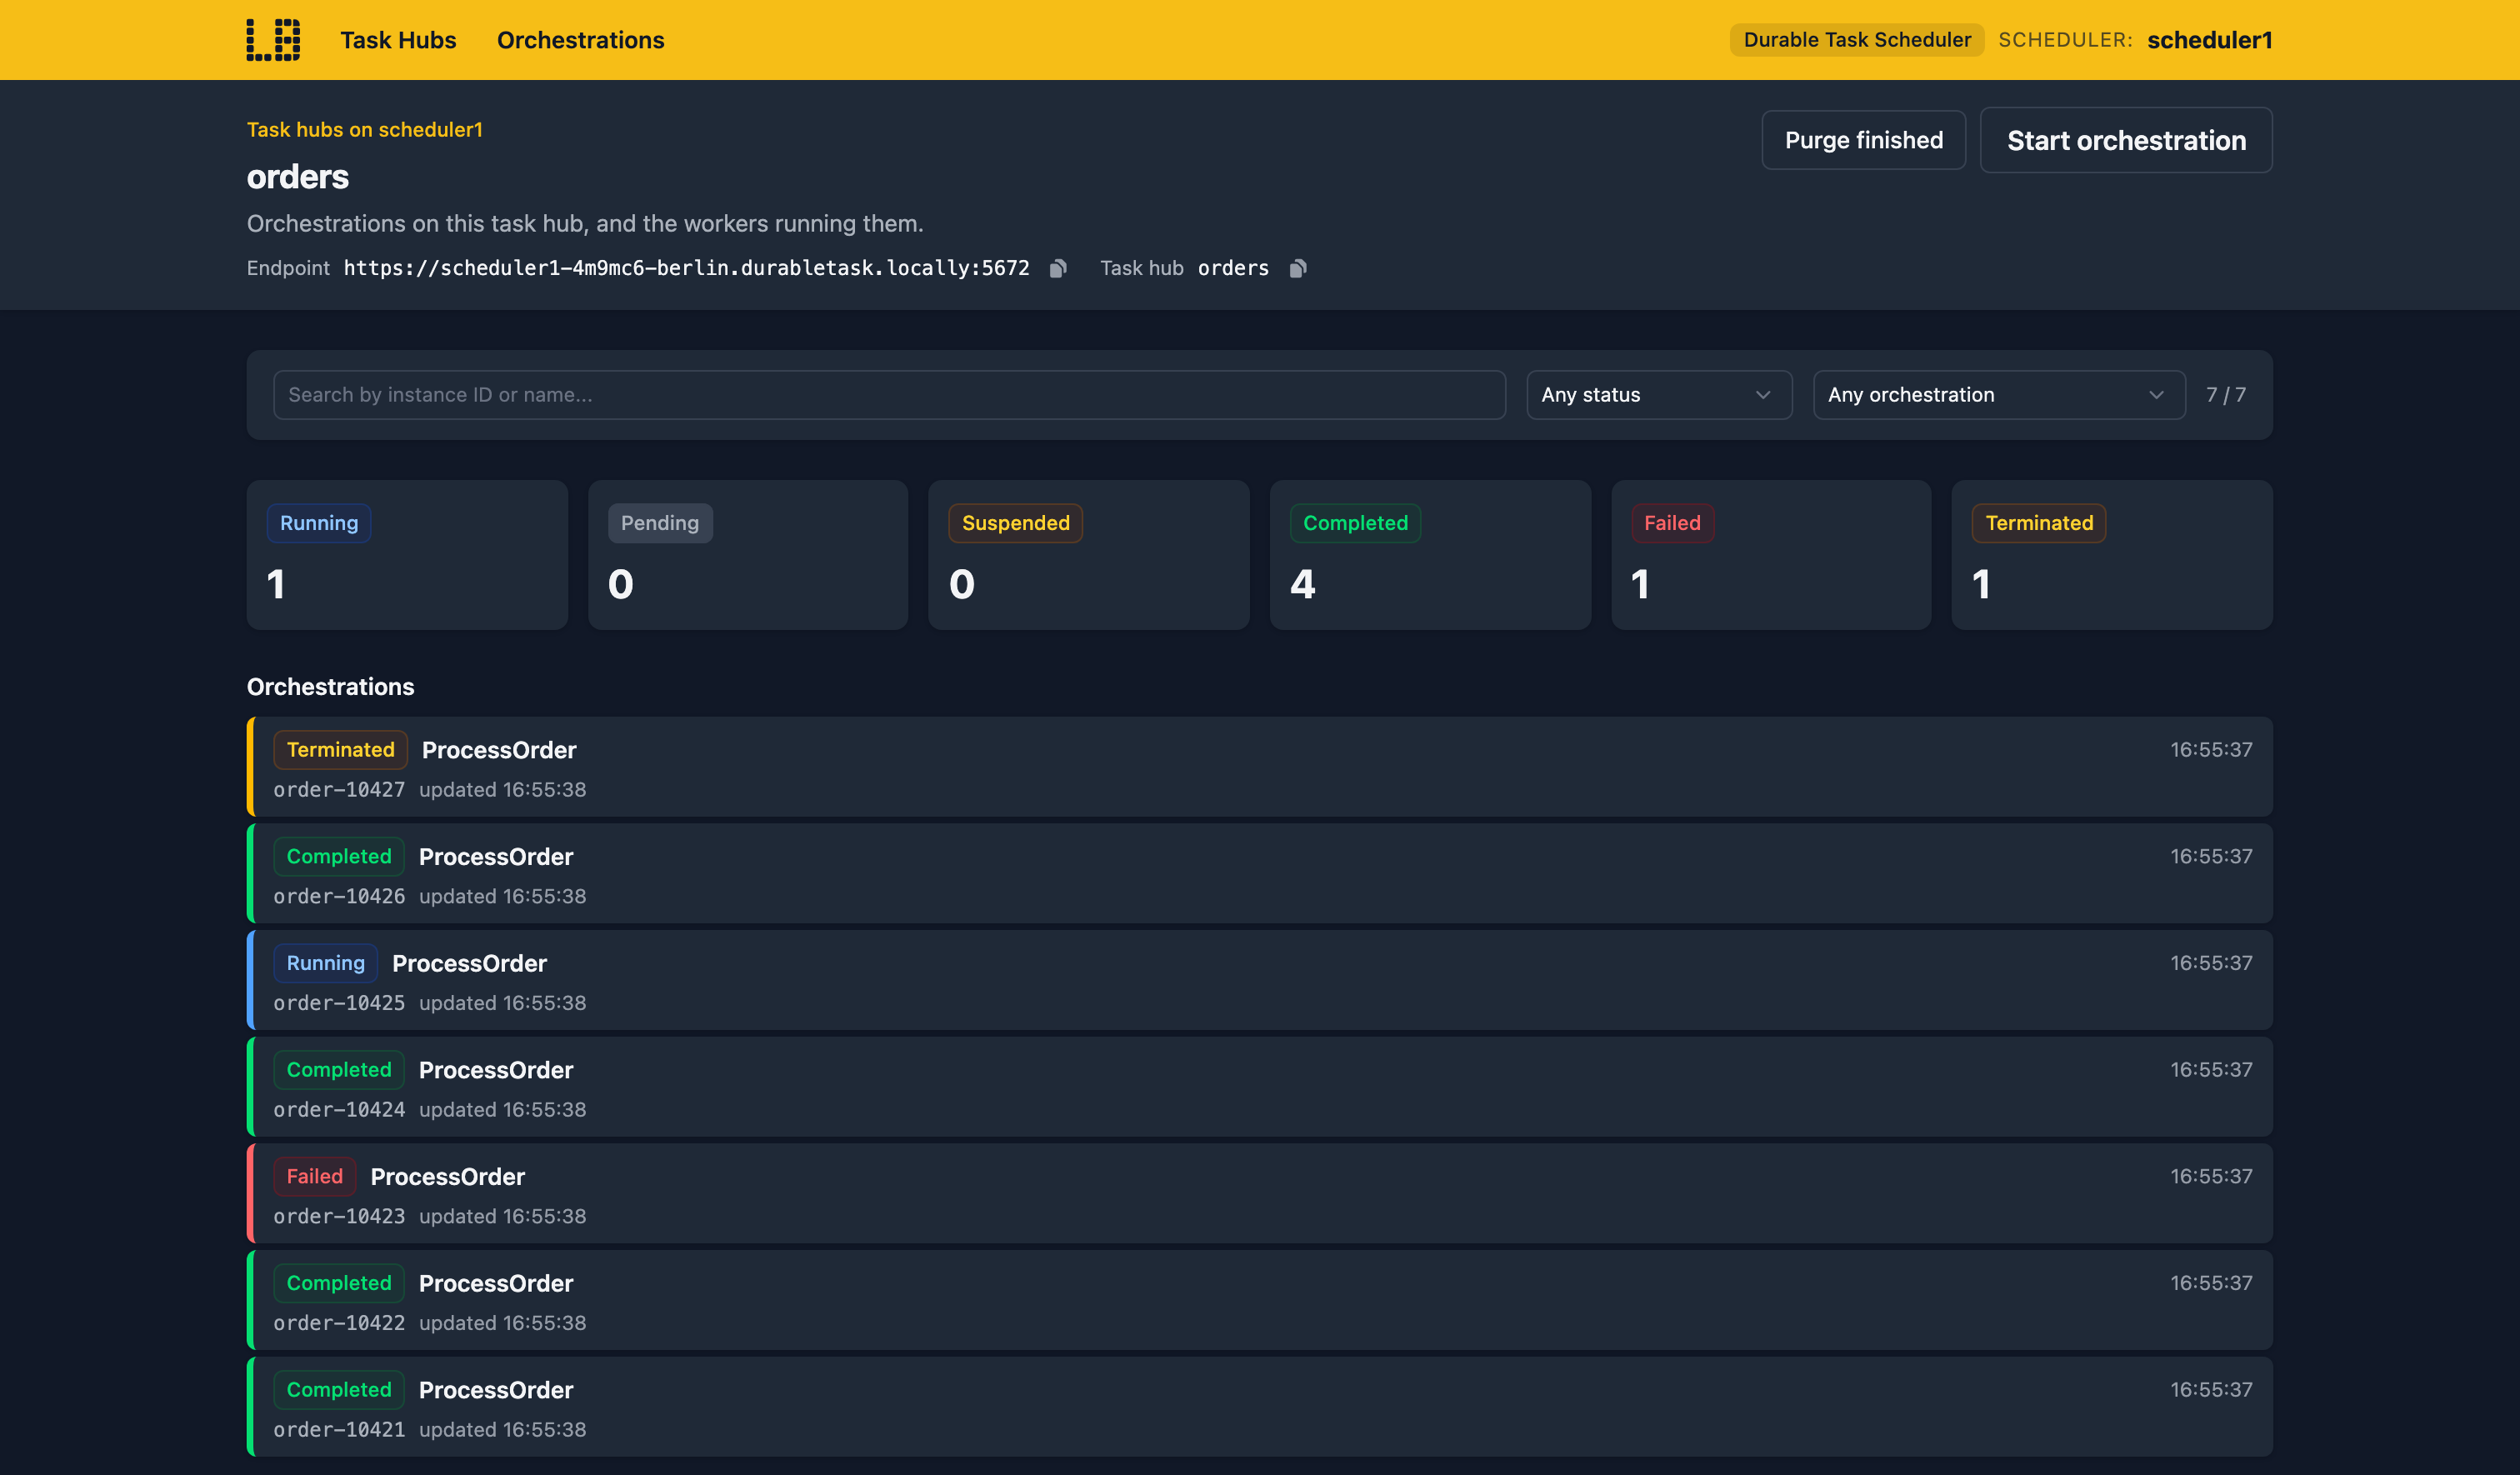Viewport: 2520px width, 1475px height.
Task: Select the Running status summary card
Action: tap(407, 555)
